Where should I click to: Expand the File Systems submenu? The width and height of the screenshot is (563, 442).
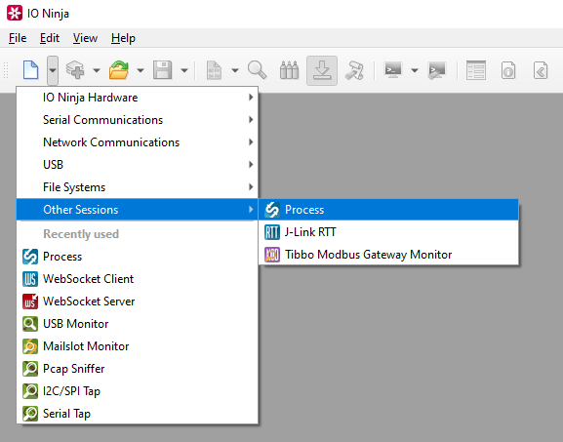click(138, 187)
